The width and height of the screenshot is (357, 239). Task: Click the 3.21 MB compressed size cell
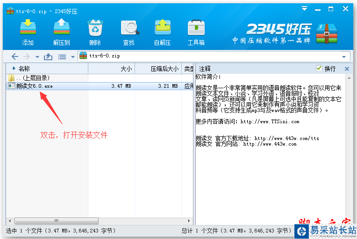[x=168, y=86]
